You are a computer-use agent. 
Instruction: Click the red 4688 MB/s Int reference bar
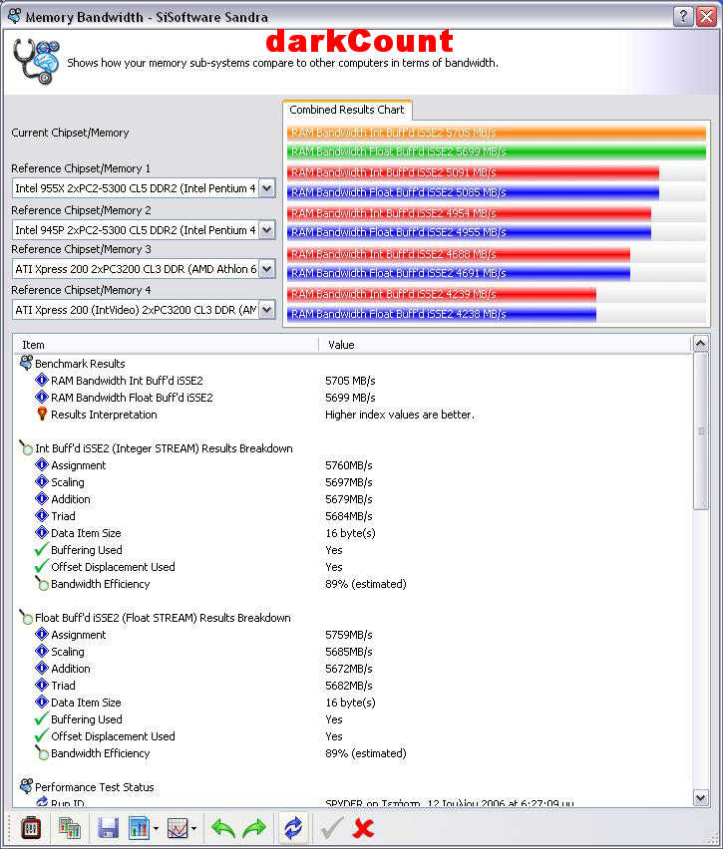[459, 254]
